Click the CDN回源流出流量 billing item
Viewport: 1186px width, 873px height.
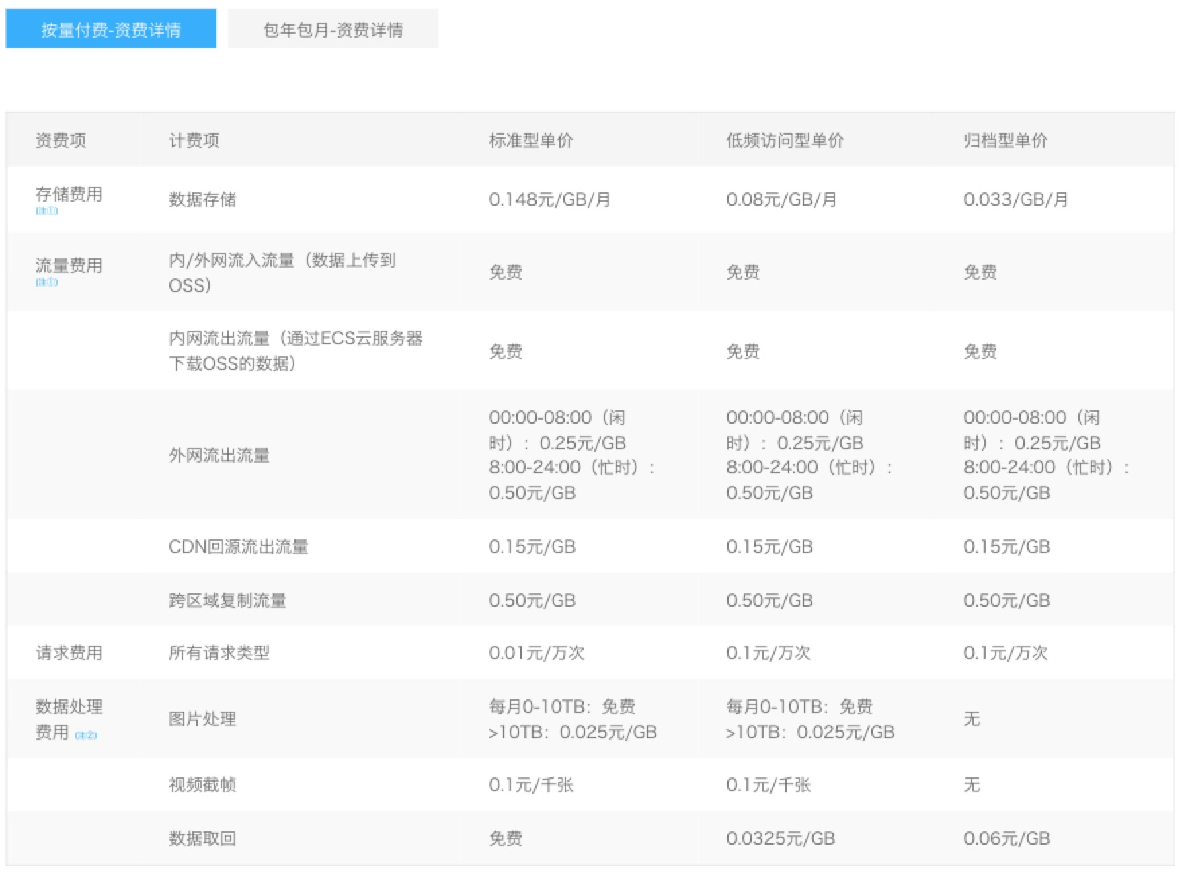click(239, 547)
